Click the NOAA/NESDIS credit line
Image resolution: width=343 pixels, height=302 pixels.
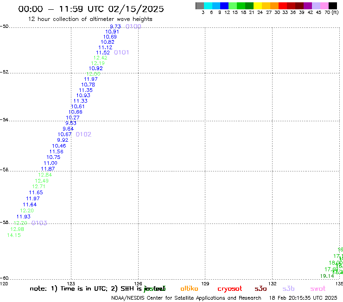pos(186,298)
